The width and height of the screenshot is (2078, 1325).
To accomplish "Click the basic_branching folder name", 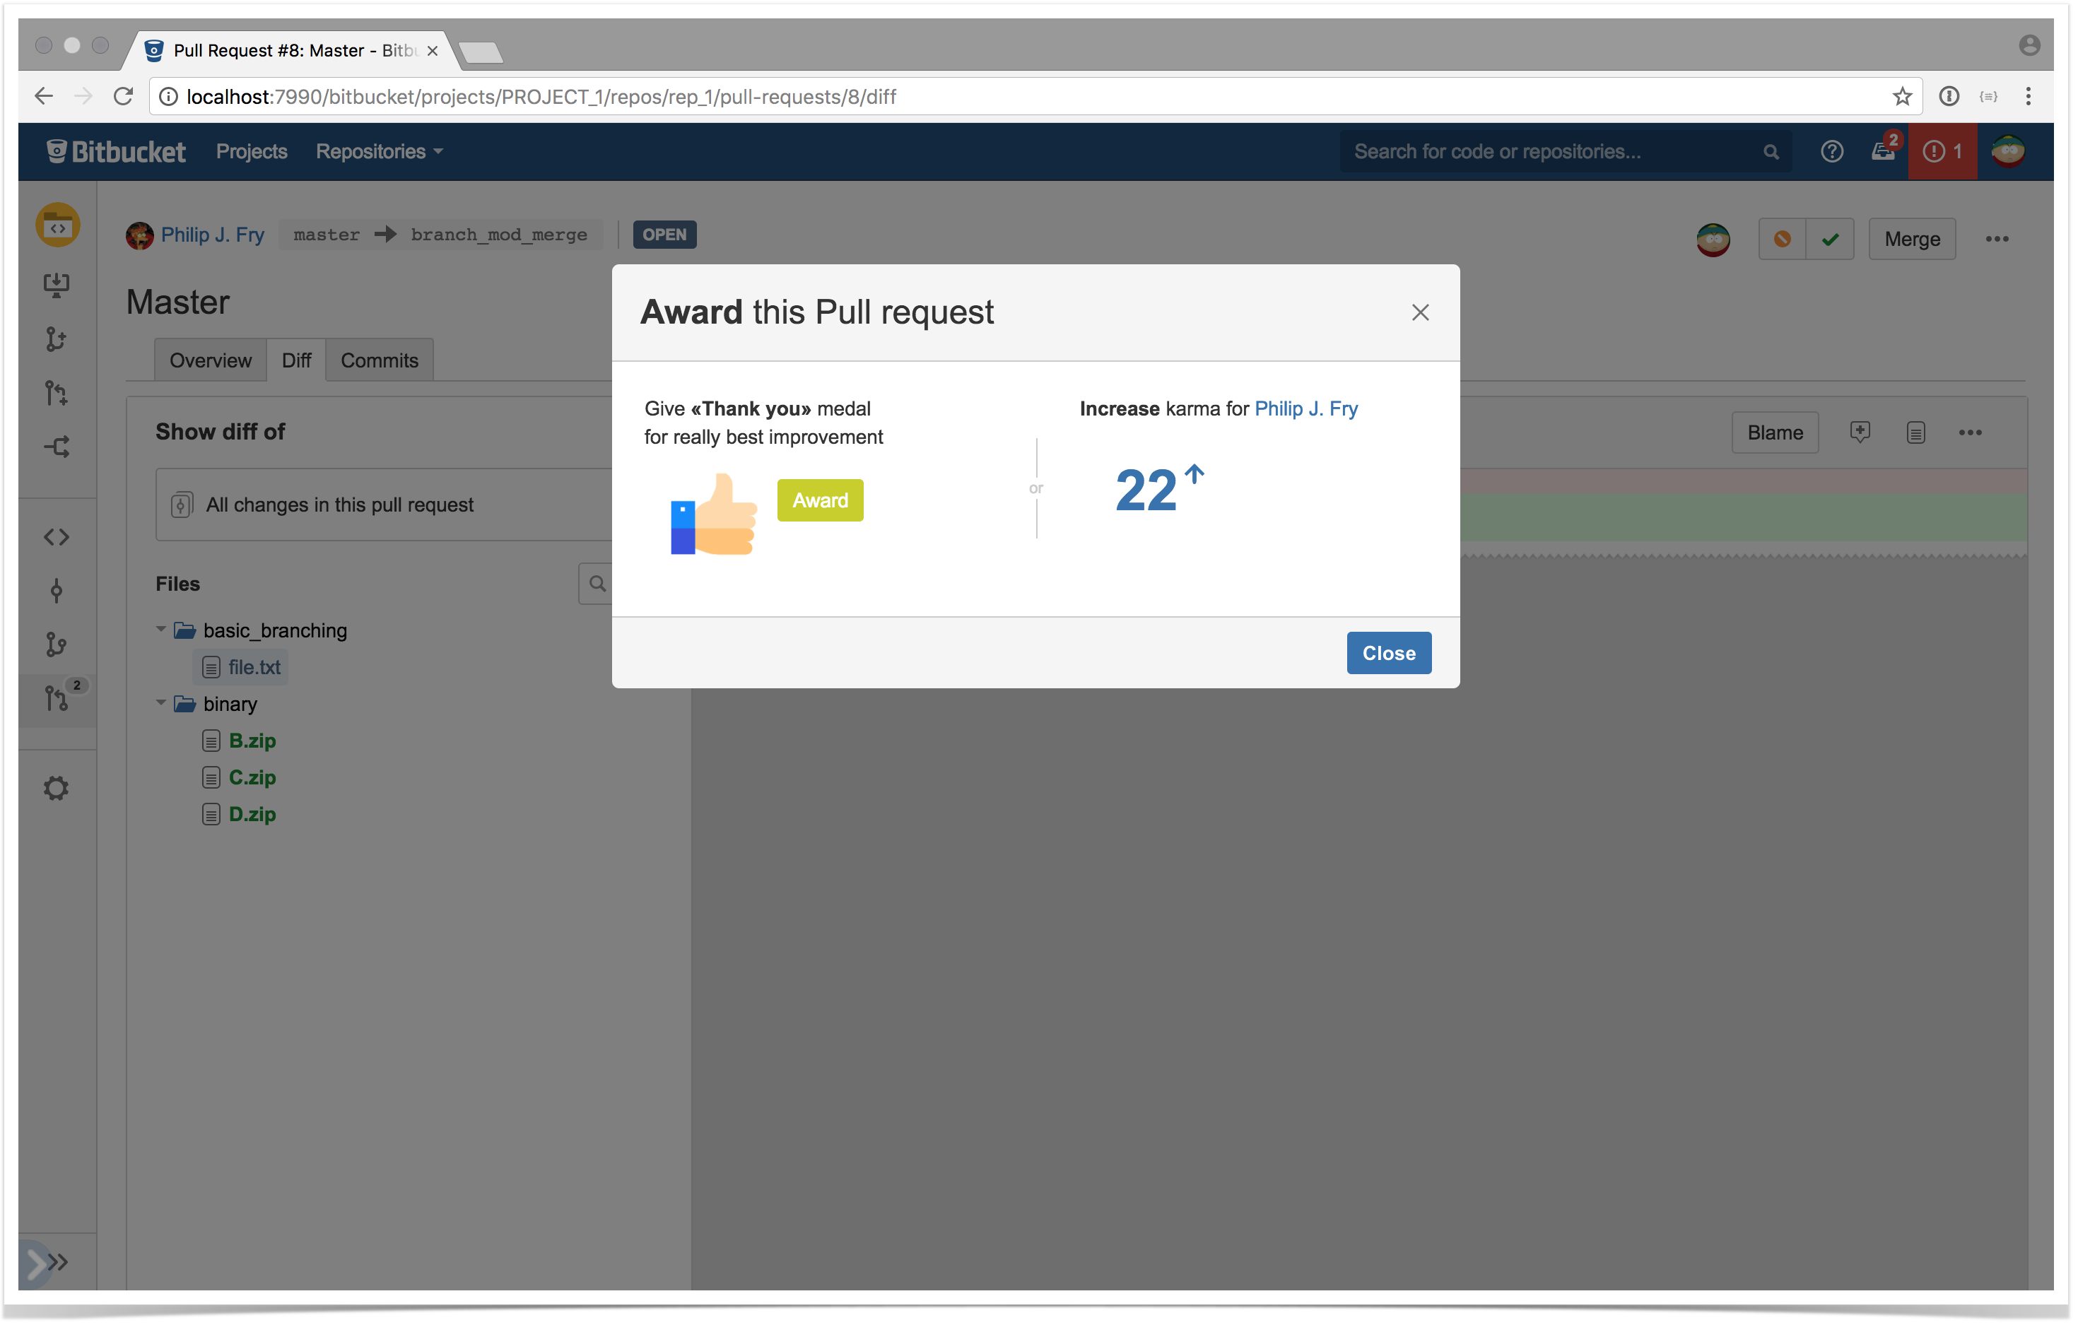I will (275, 630).
